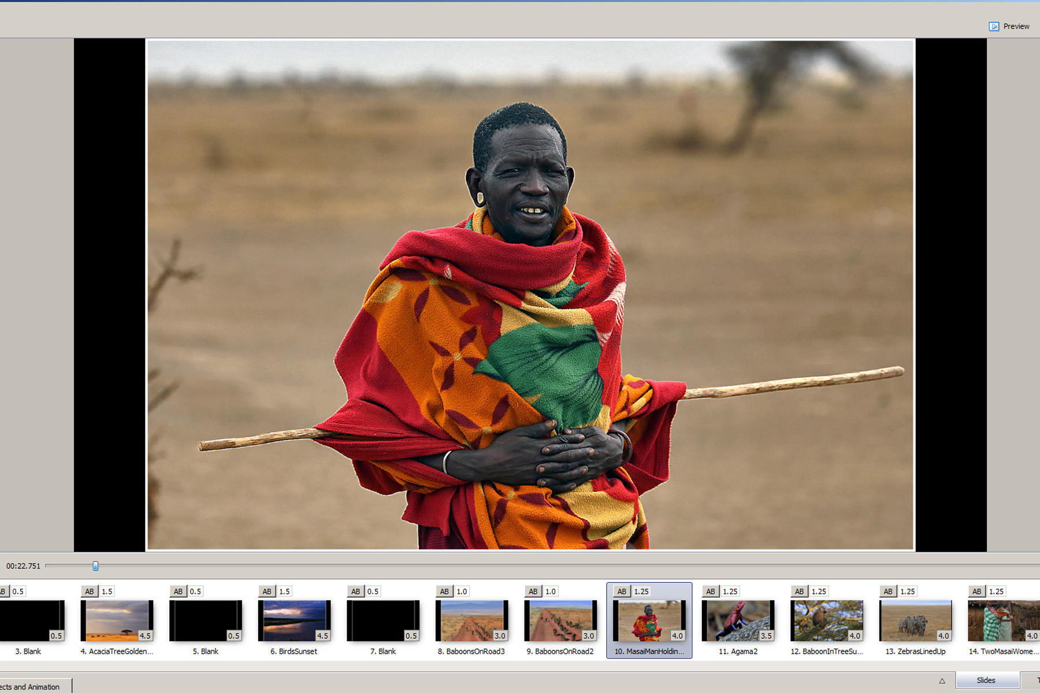Click the AB transition icon on slide 13 ZebrasLinedUp
This screenshot has height=693, width=1040.
pos(888,591)
